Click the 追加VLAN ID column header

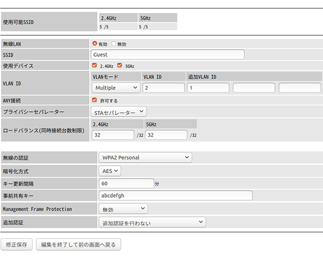(254, 77)
